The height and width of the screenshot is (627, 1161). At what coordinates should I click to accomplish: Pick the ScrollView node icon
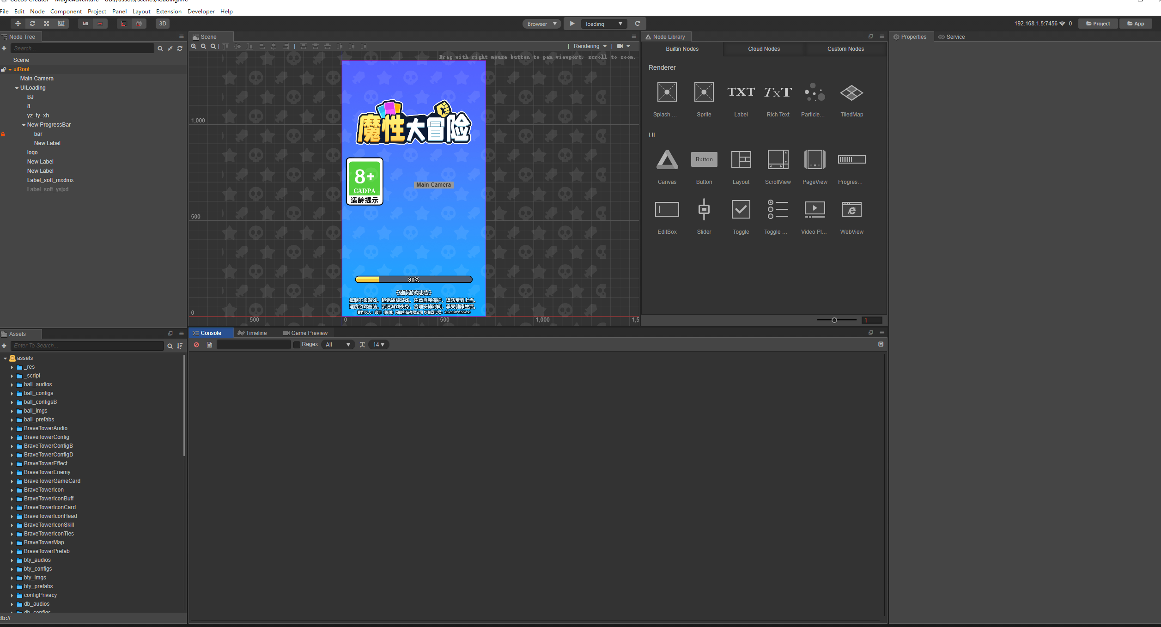(778, 159)
